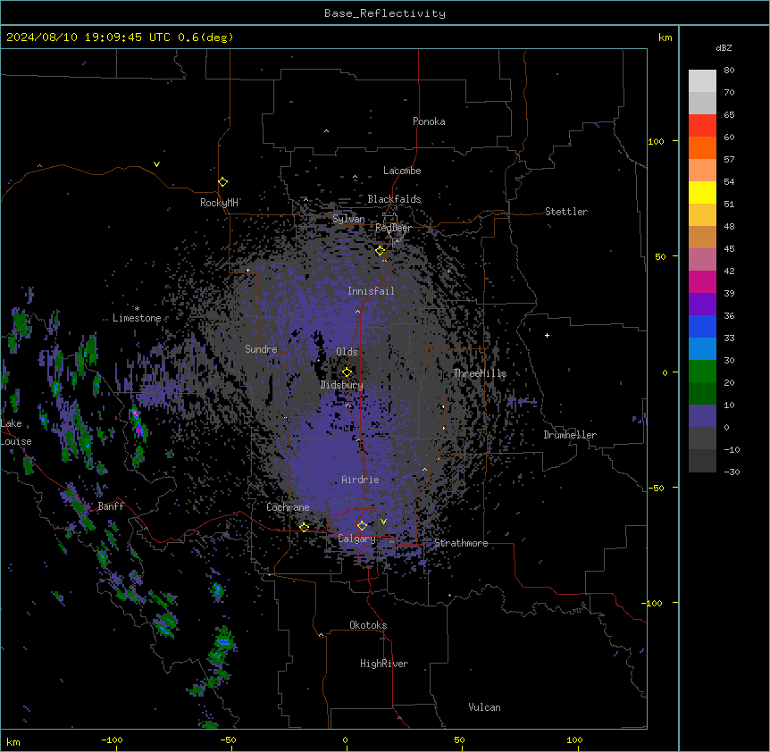Pick the yellow 51–54 dBZ legend swatch

[702, 193]
